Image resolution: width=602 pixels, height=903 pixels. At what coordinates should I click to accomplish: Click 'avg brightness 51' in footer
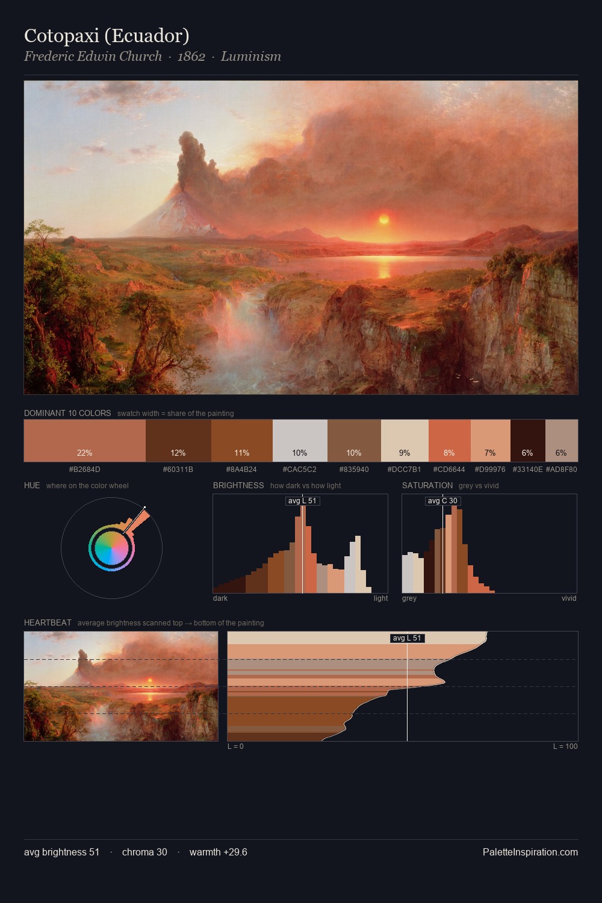62,852
